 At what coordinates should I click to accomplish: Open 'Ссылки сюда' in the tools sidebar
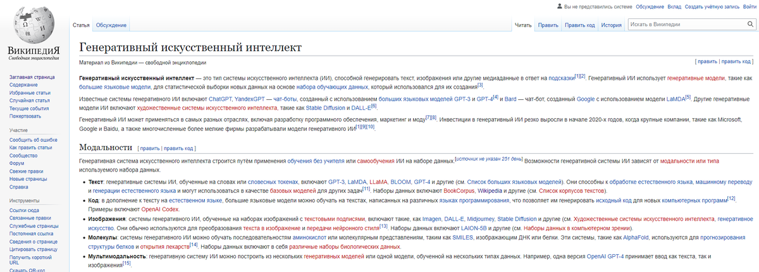tap(24, 210)
